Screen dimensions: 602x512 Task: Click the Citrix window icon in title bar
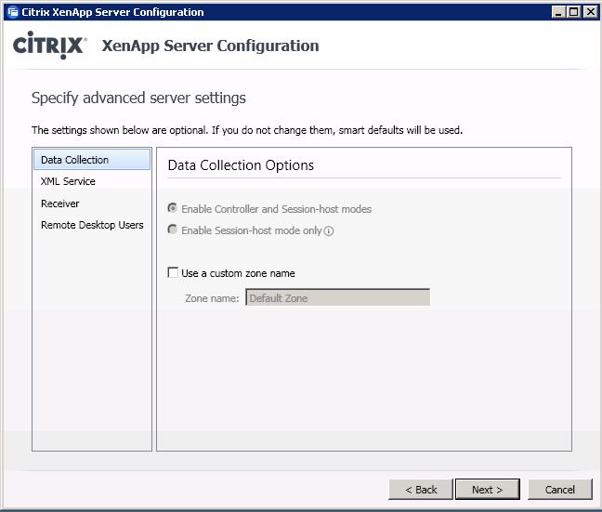tap(13, 12)
